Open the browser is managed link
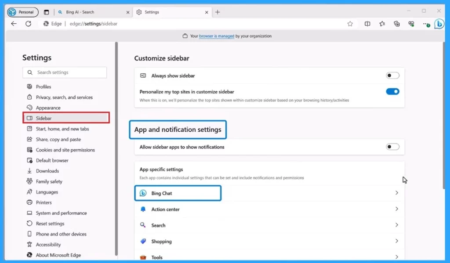Image resolution: width=450 pixels, height=263 pixels. (x=217, y=36)
